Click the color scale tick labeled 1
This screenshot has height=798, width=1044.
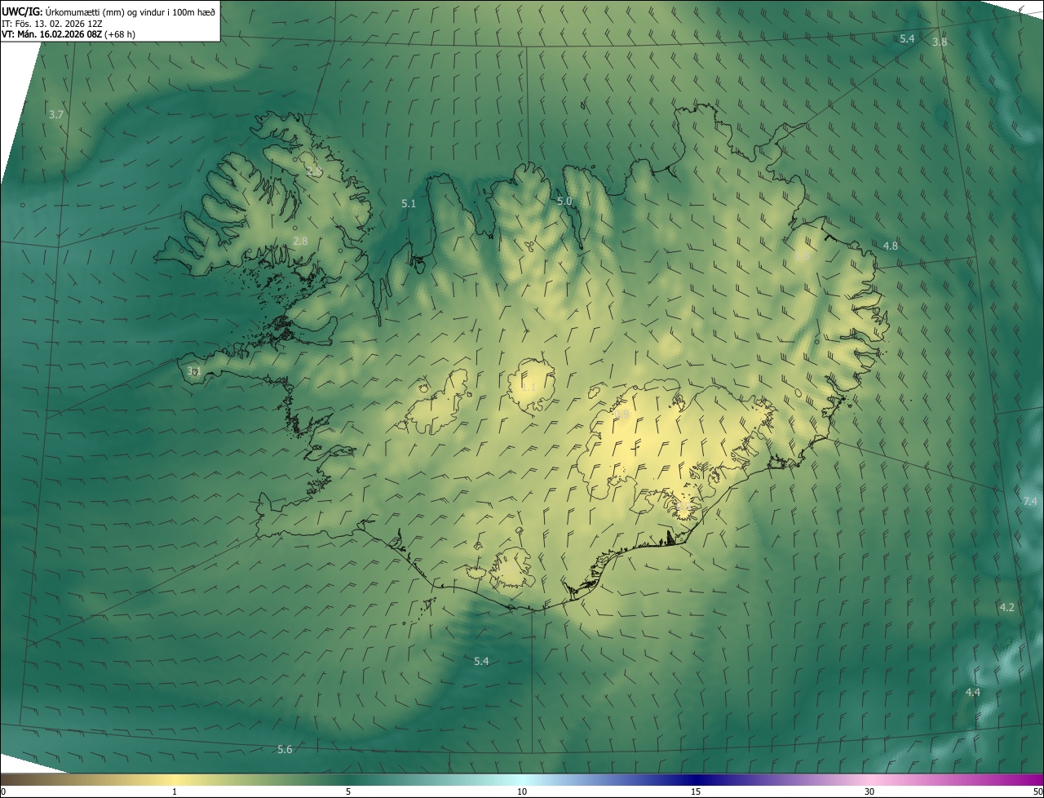click(x=175, y=792)
